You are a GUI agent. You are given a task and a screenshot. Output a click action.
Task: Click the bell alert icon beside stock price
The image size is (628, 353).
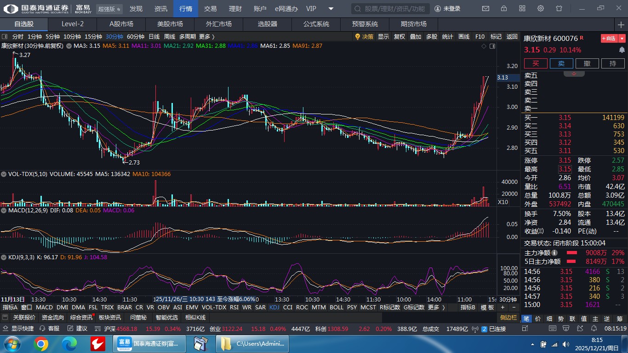pos(622,50)
